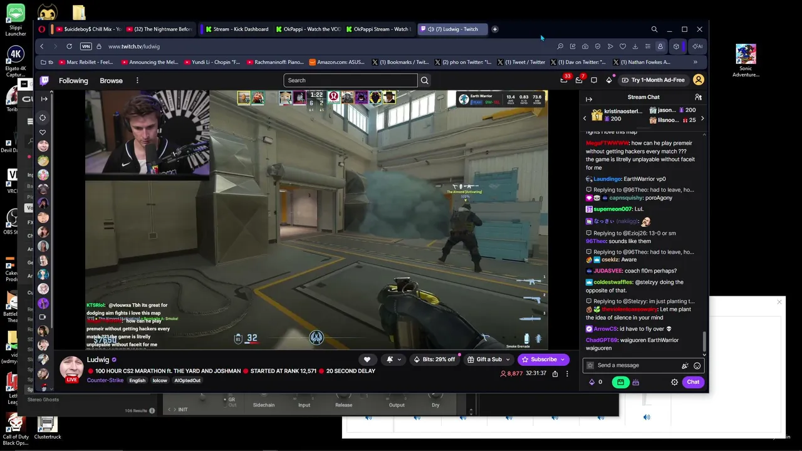Open the Following tab on Twitch
This screenshot has height=451, width=802.
pyautogui.click(x=73, y=80)
